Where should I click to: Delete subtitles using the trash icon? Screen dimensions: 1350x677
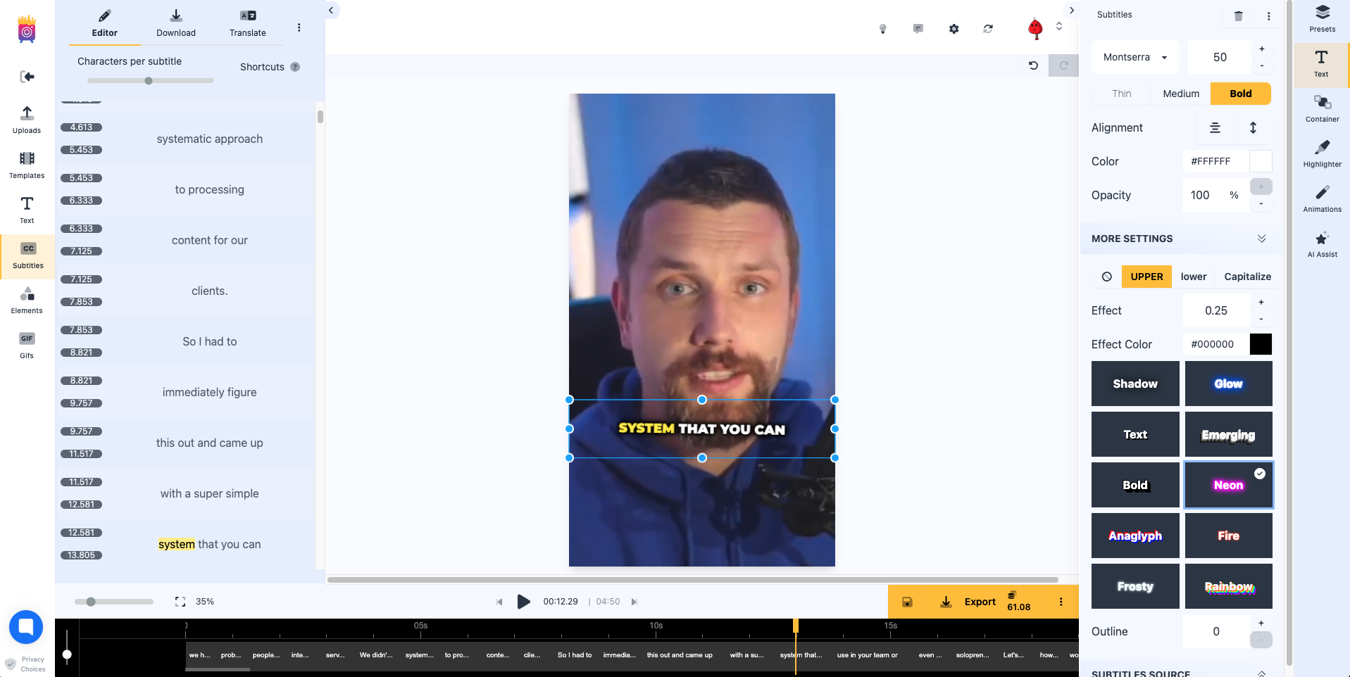click(x=1239, y=15)
